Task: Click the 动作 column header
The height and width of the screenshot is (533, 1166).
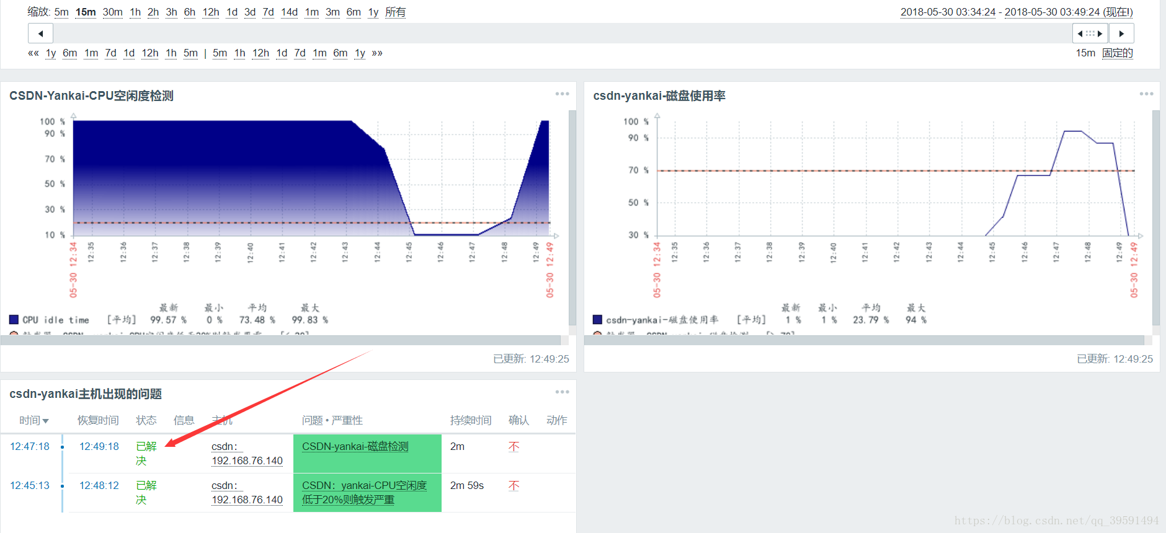Action: pos(557,420)
